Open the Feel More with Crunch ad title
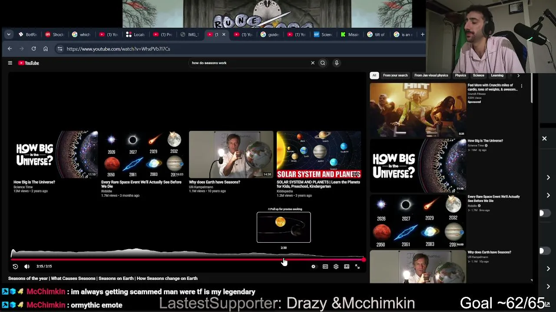The image size is (556, 312). click(493, 87)
